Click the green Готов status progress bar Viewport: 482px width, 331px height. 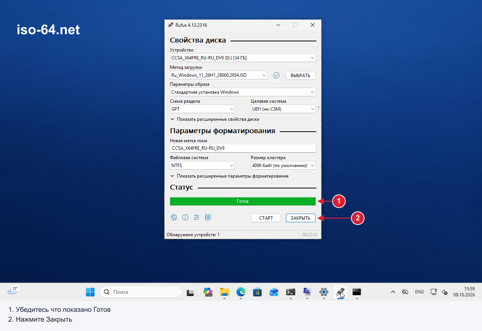pyautogui.click(x=243, y=202)
